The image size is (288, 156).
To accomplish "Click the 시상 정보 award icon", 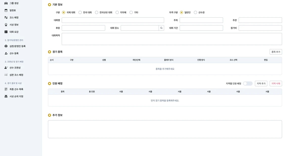I will click(6, 25).
